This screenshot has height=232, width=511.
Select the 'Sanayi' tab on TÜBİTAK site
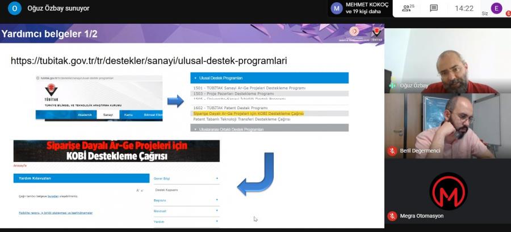(x=107, y=115)
